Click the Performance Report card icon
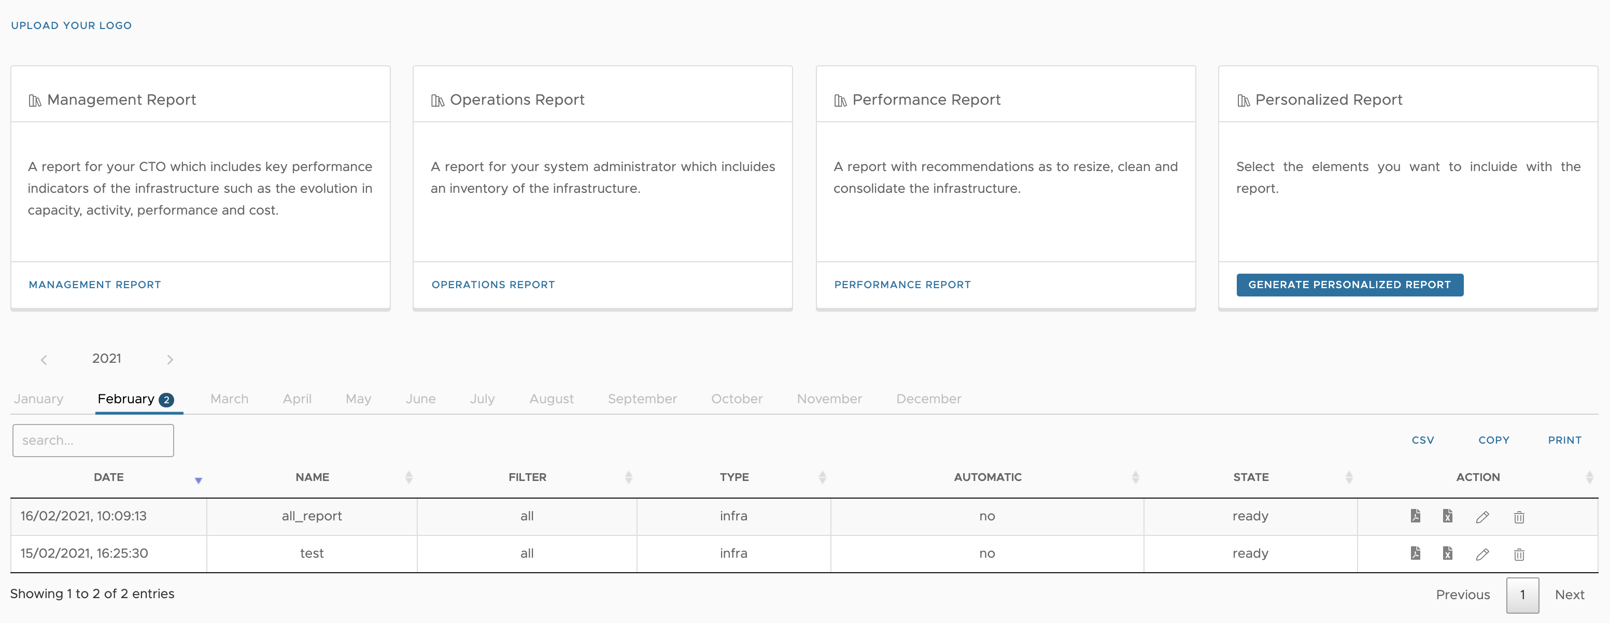The width and height of the screenshot is (1610, 623). (841, 101)
